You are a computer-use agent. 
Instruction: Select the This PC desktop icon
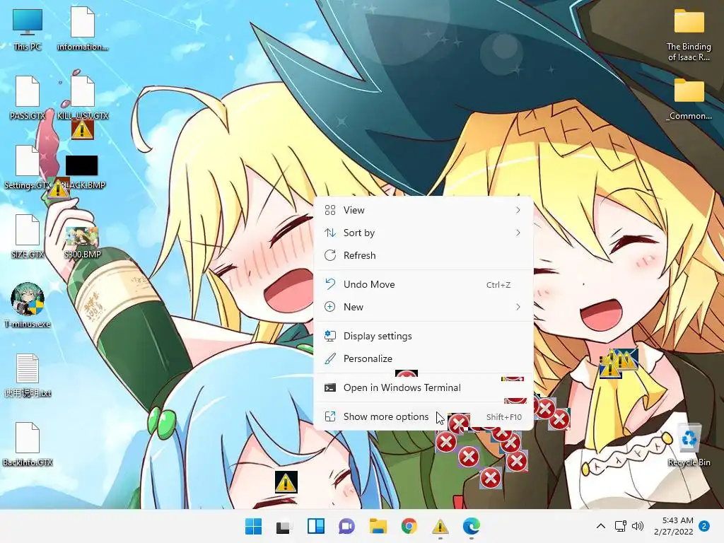(28, 30)
